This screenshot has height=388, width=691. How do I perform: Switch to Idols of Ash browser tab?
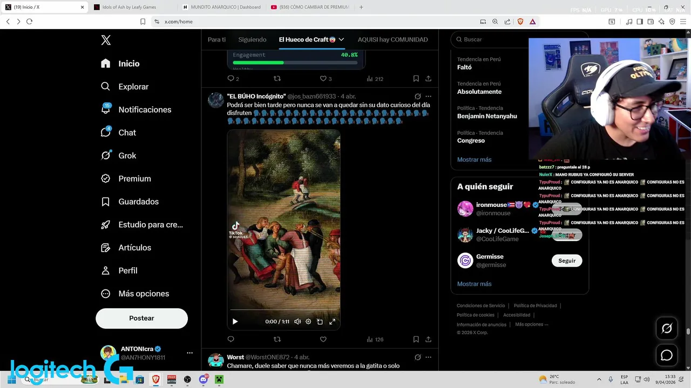click(x=133, y=7)
